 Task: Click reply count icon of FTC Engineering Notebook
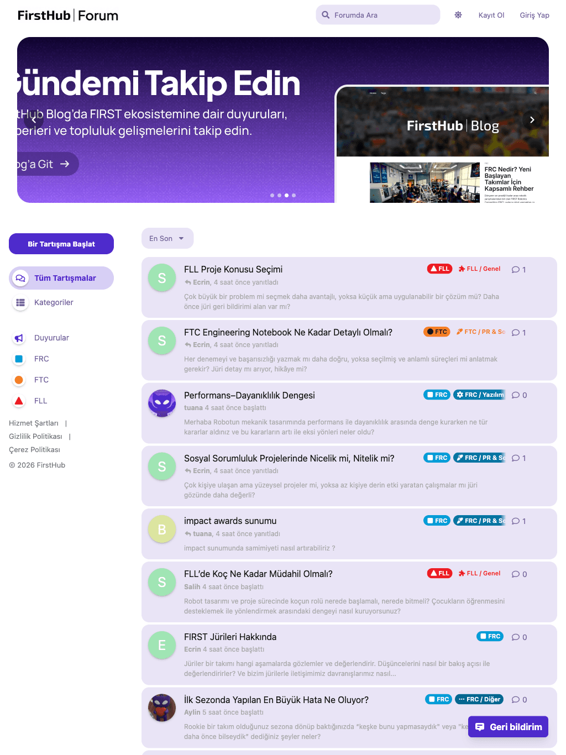click(x=516, y=333)
